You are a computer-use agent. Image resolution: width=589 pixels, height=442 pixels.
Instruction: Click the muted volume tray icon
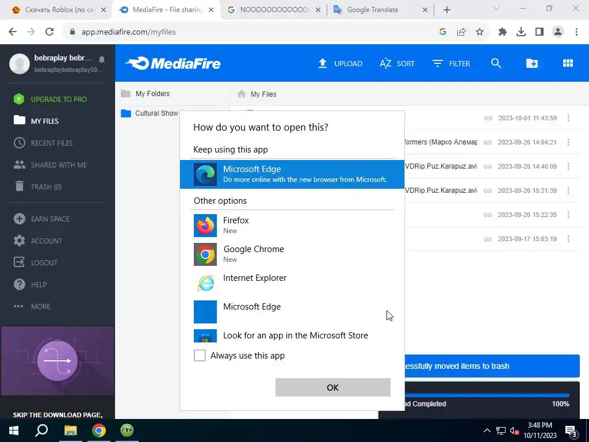coord(514,431)
